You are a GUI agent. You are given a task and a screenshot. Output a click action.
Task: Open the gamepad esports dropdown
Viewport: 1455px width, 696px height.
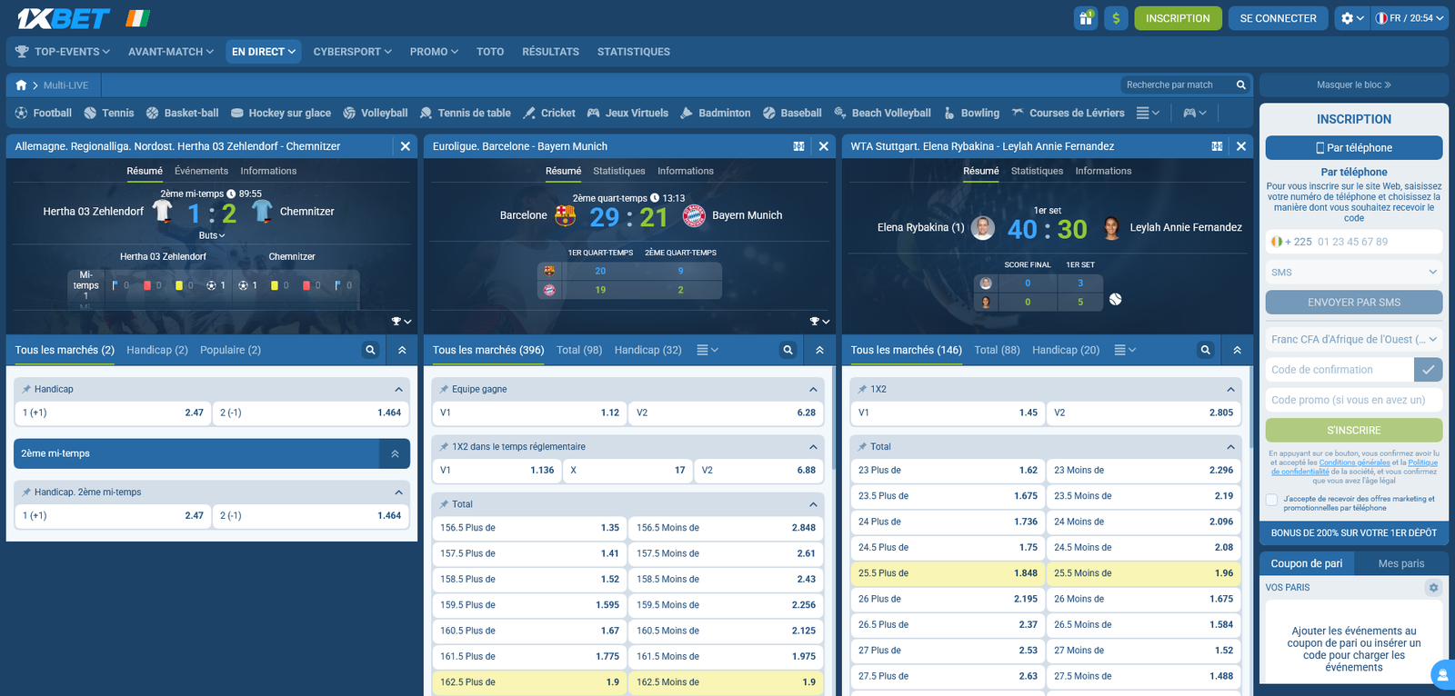pos(1194,113)
